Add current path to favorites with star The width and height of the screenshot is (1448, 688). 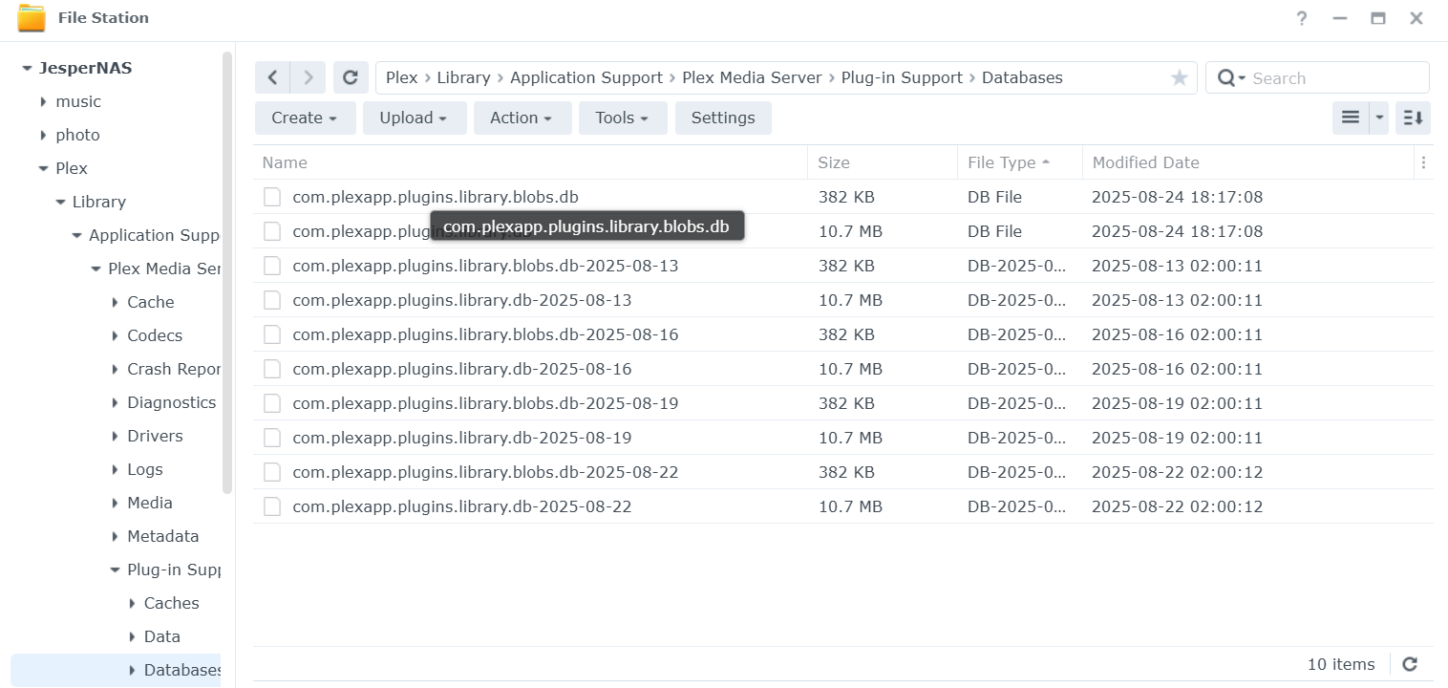point(1180,78)
